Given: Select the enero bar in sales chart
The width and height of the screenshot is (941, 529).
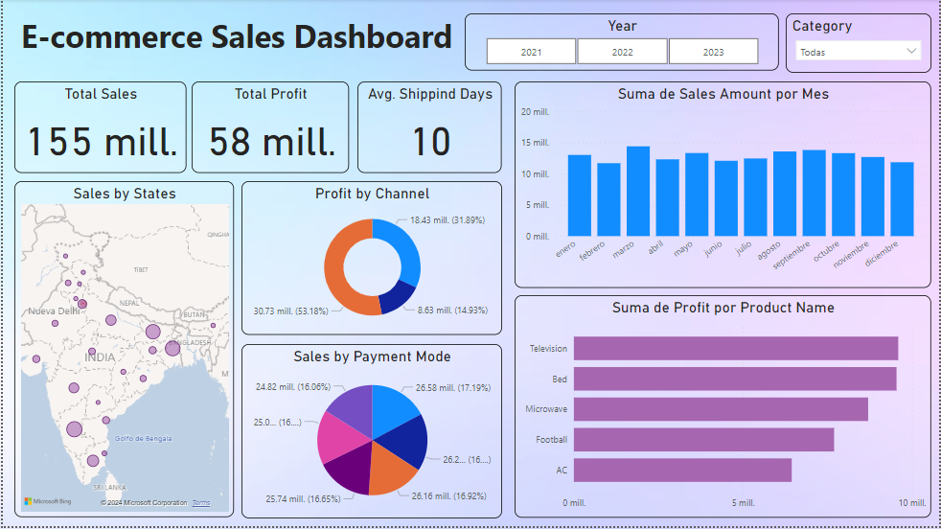Looking at the screenshot, I should [579, 195].
